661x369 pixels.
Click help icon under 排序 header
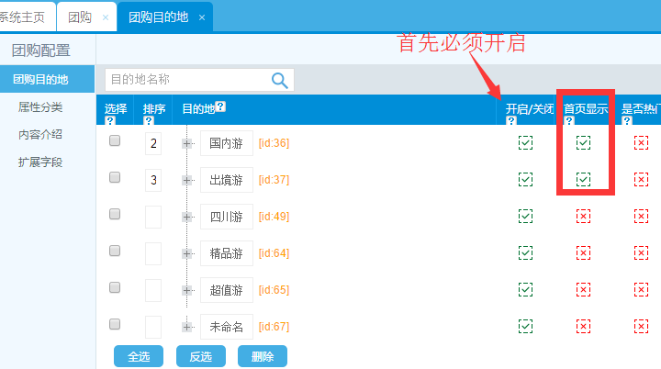pyautogui.click(x=149, y=120)
